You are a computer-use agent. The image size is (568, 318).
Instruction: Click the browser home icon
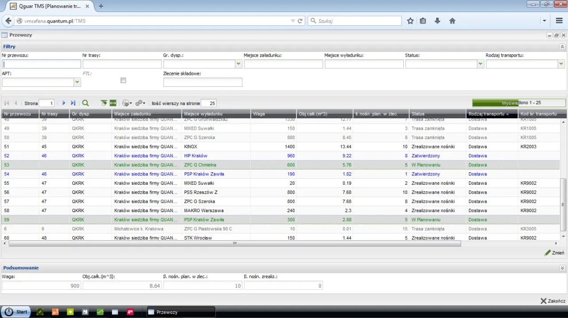(x=452, y=21)
